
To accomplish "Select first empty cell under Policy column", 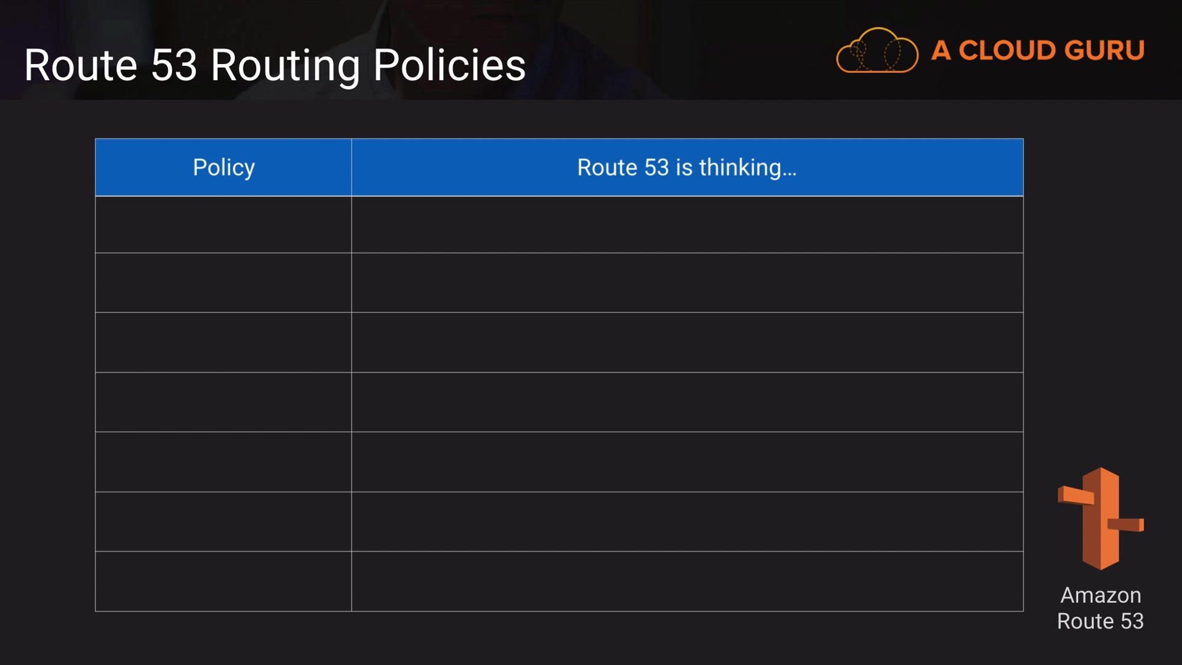I will click(x=223, y=225).
